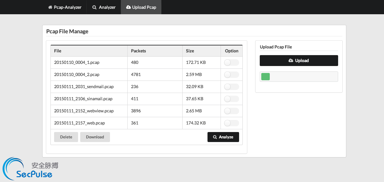Click the Upload Pcap File heading
This screenshot has height=182, width=384.
click(x=276, y=47)
